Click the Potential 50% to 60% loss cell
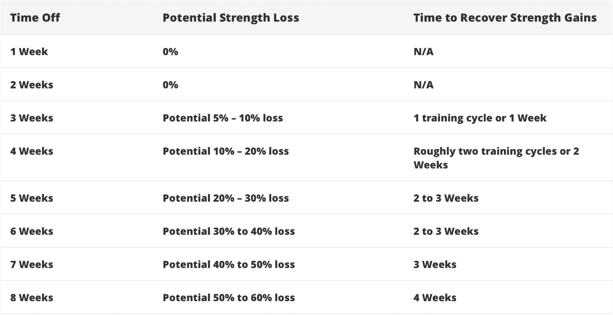The height and width of the screenshot is (315, 613). pos(229,297)
